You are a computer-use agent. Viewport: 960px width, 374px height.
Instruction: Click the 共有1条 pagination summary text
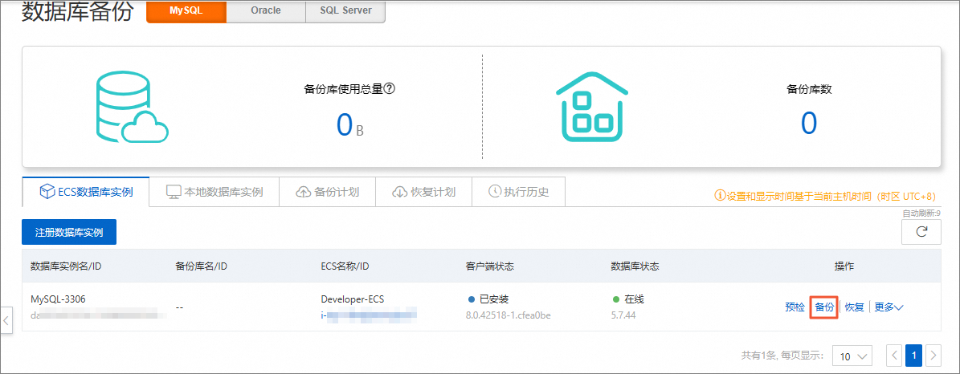[782, 355]
